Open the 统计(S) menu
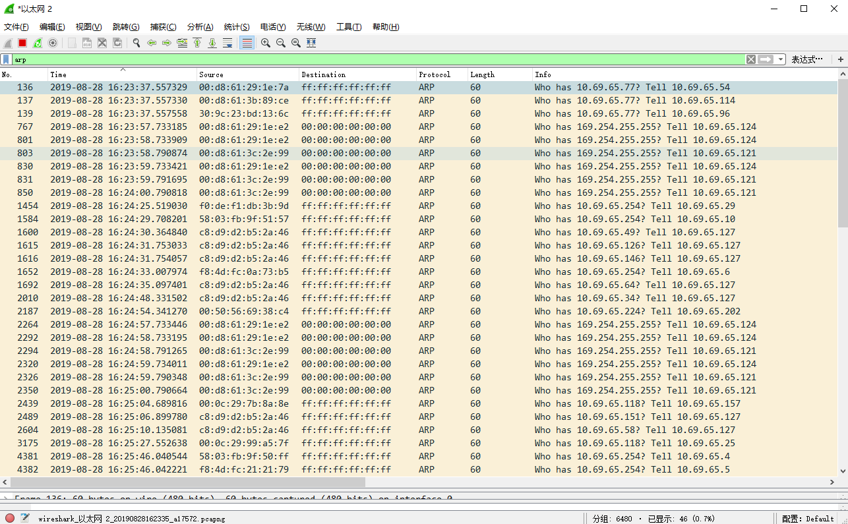 tap(237, 27)
